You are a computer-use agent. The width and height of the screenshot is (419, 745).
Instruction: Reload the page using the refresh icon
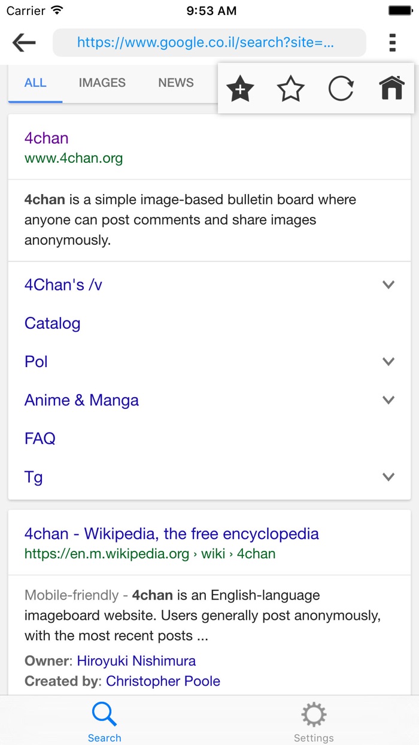341,88
